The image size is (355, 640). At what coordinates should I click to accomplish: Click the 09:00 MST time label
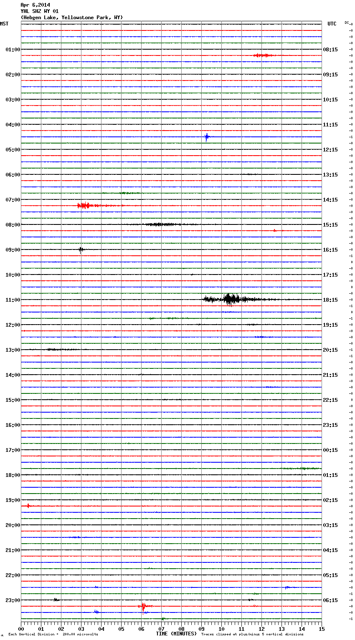[x=13, y=250]
